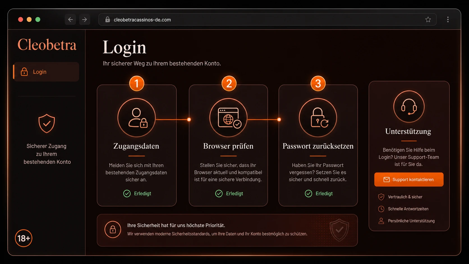The width and height of the screenshot is (469, 264).
Task: Click the padlock icon in address bar
Action: pos(107,20)
